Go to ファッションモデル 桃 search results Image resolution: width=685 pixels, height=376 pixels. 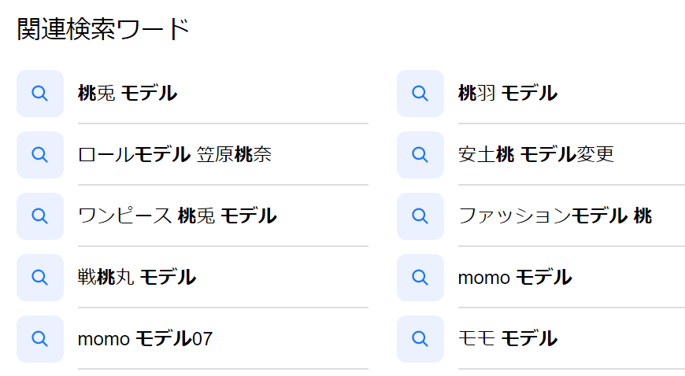[x=555, y=216]
